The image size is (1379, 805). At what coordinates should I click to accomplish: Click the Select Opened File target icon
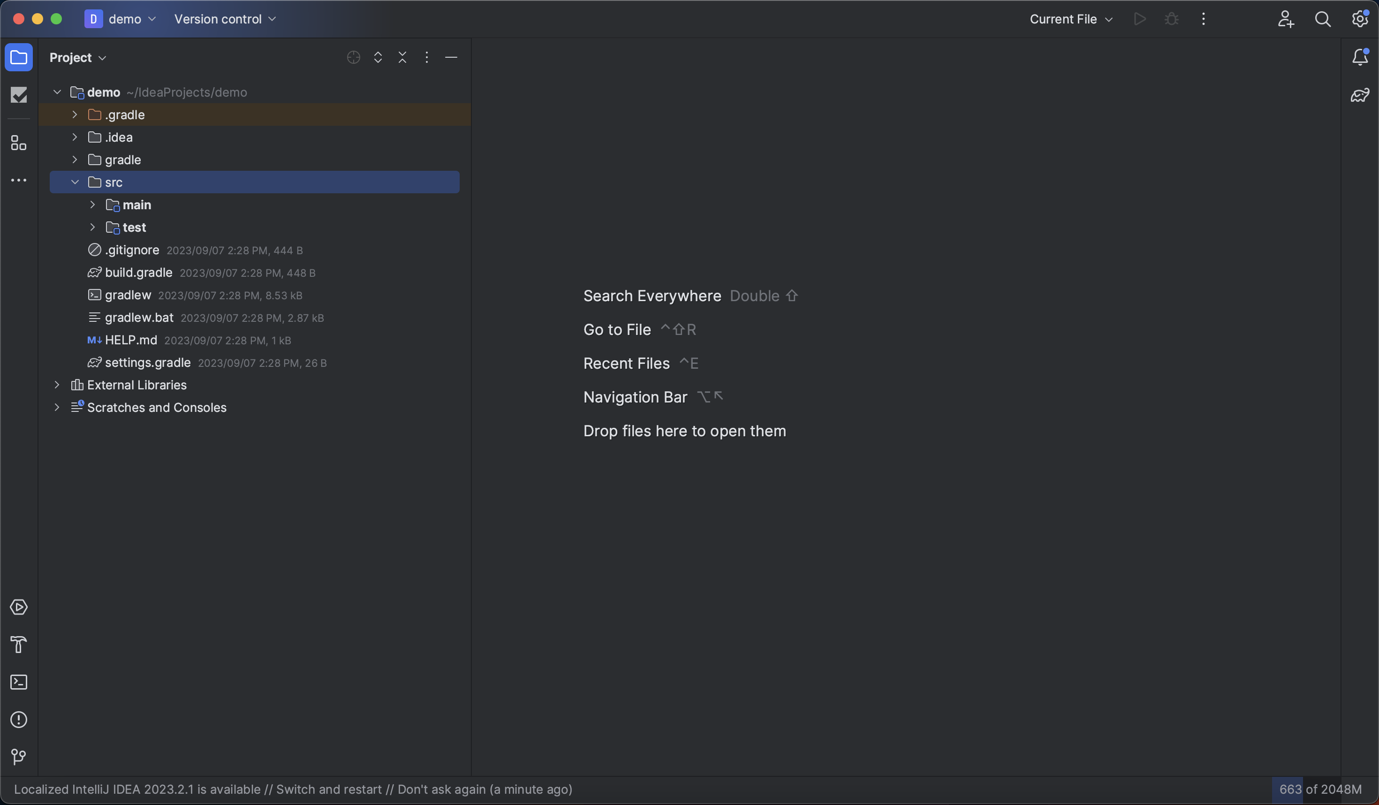coord(354,57)
